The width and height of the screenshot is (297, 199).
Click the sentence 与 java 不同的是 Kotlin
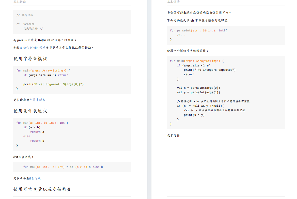(x=45, y=40)
